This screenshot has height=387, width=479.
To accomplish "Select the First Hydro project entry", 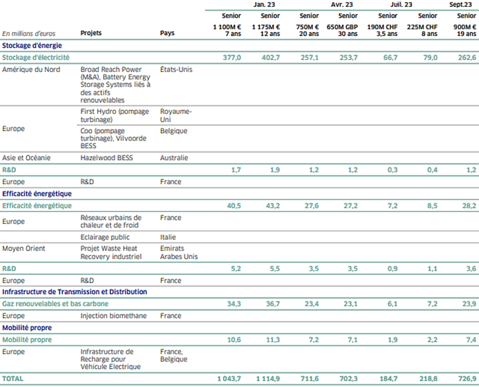I will pyautogui.click(x=115, y=115).
